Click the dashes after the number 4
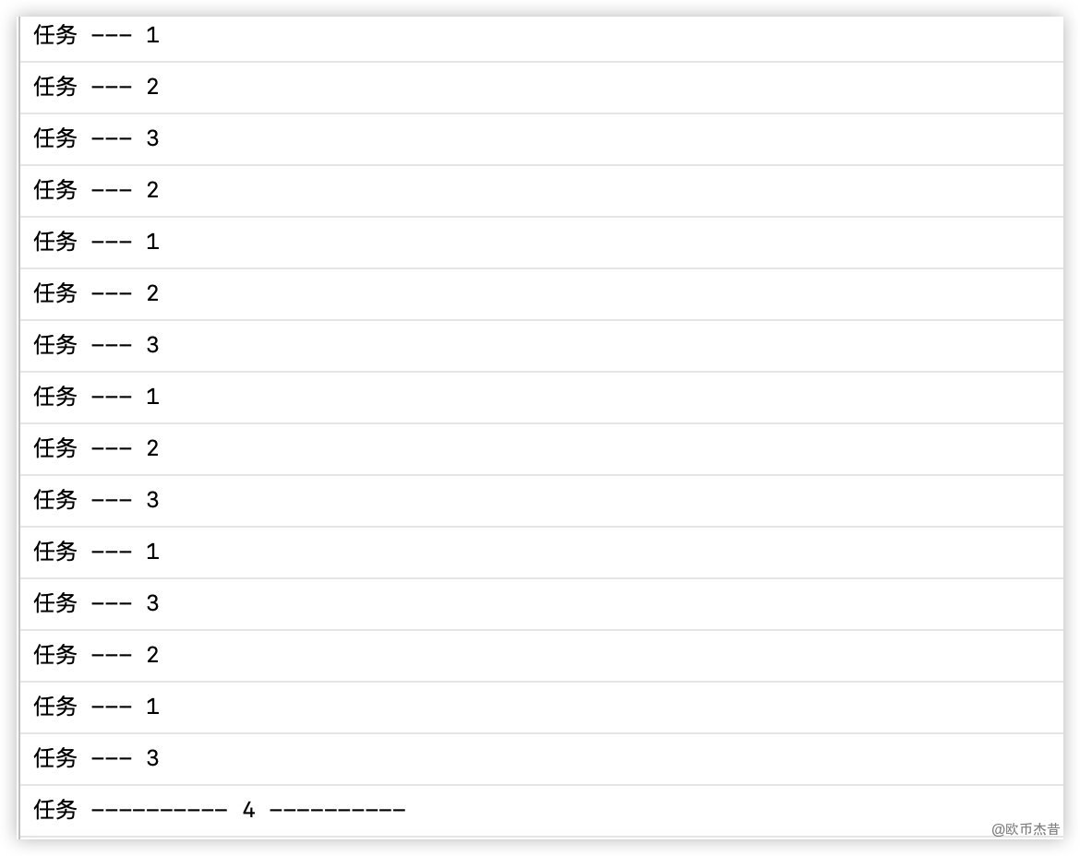The image size is (1080, 856). click(338, 811)
